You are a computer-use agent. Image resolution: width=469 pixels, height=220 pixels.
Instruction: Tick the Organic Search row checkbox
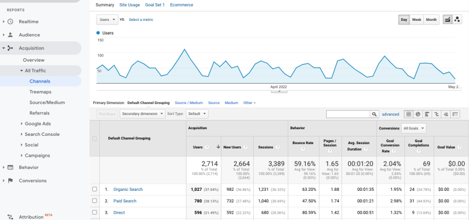click(94, 189)
